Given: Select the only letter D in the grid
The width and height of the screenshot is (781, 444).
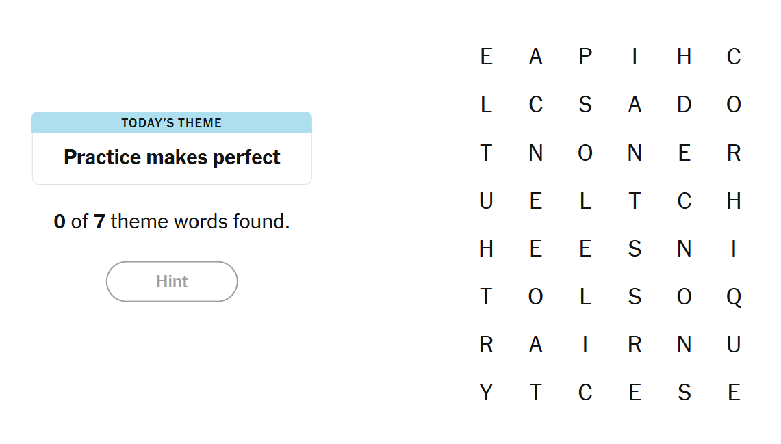Looking at the screenshot, I should pyautogui.click(x=684, y=105).
